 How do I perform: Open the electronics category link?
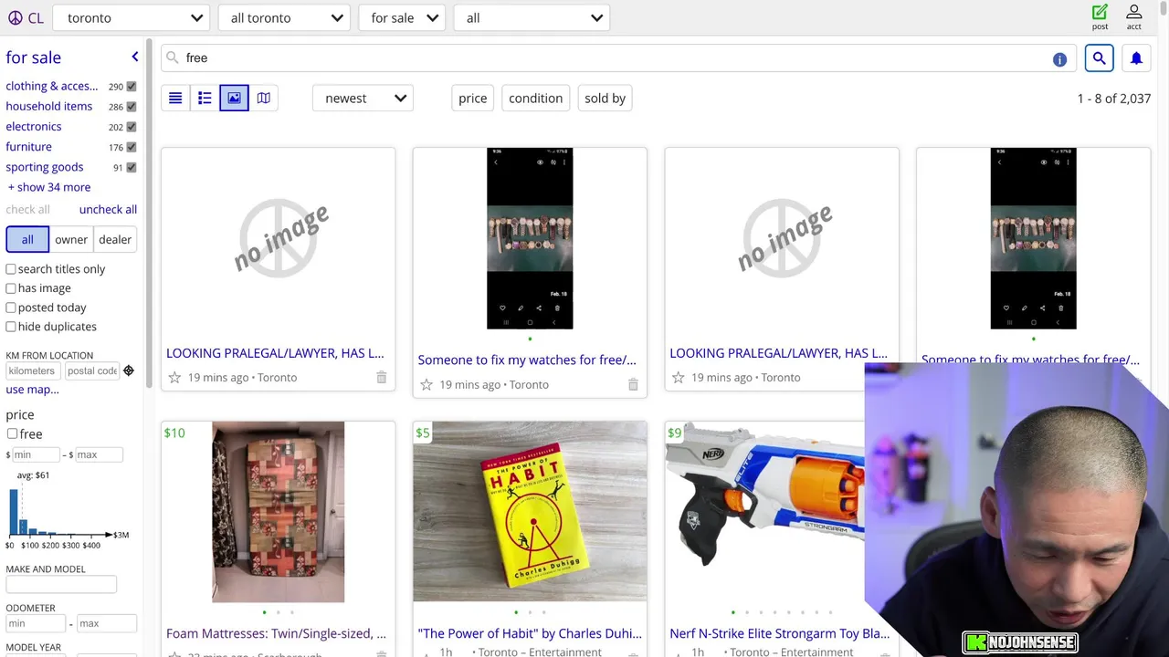(34, 126)
